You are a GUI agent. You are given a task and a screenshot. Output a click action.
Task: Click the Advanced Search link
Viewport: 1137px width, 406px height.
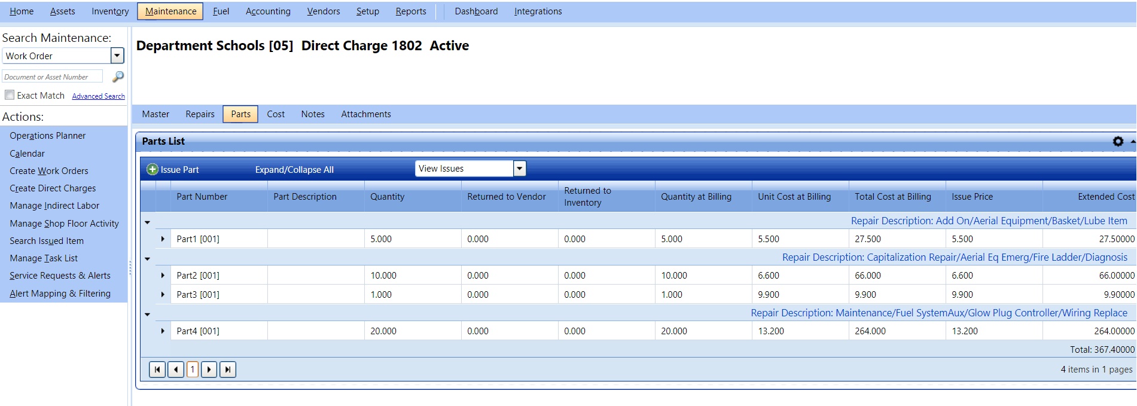[x=99, y=96]
